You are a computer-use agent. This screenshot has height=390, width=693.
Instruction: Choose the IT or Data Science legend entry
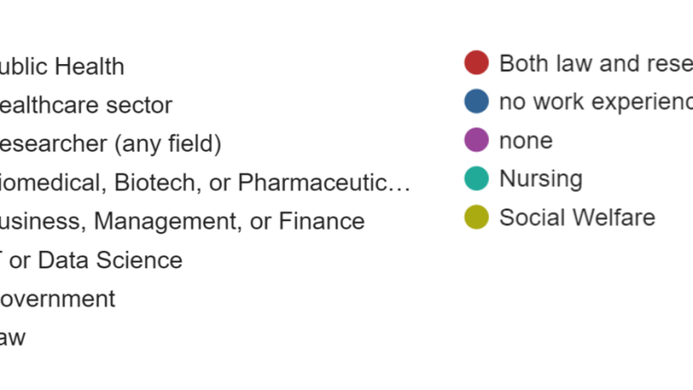[x=91, y=260]
